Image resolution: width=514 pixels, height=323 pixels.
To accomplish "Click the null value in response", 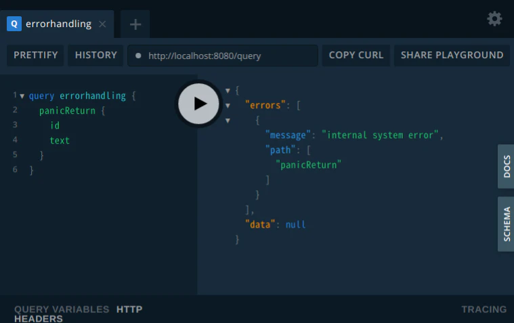I will (295, 225).
